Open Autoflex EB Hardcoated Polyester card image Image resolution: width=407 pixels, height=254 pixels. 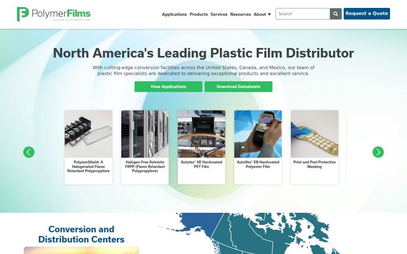click(x=258, y=134)
